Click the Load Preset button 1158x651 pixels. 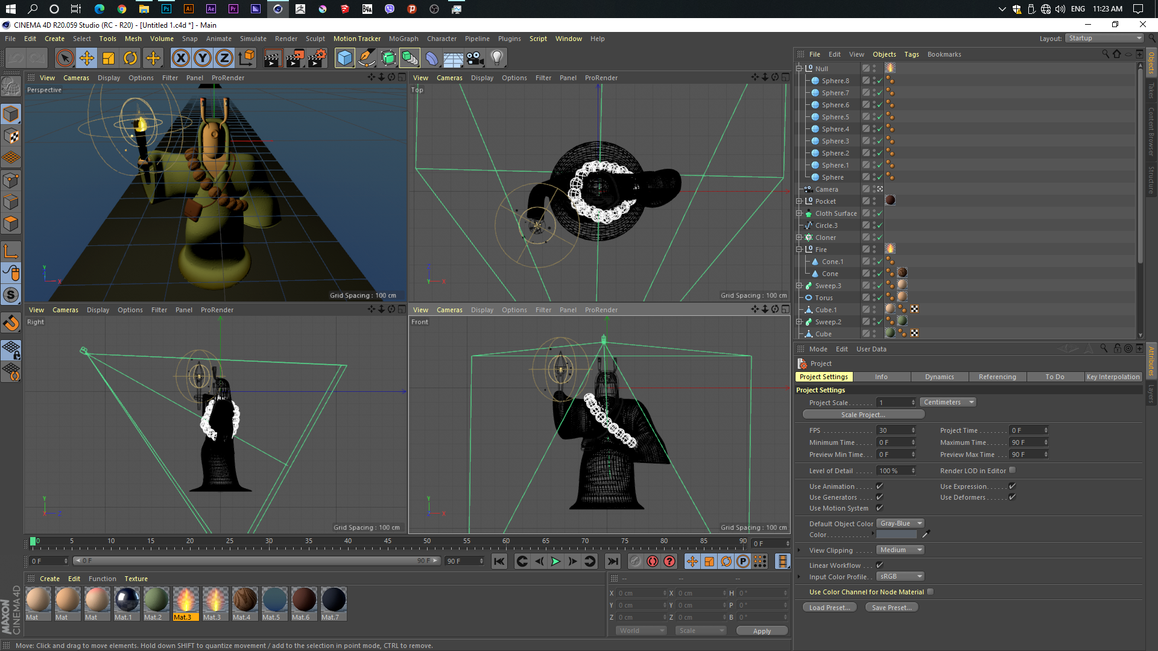829,608
